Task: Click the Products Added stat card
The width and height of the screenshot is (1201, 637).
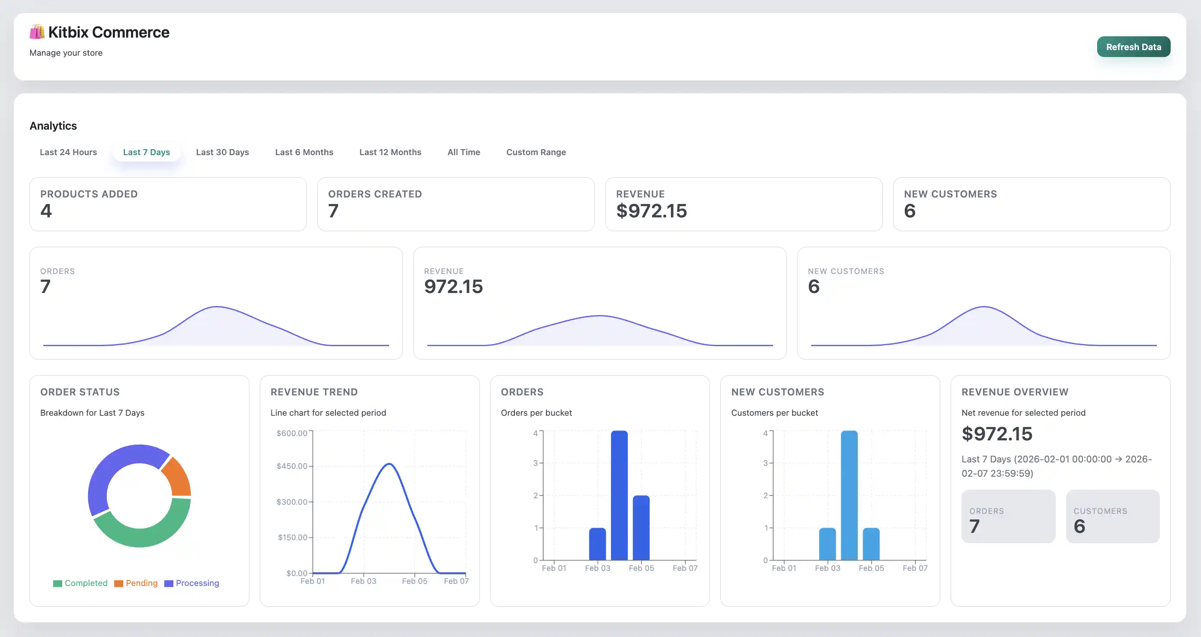Action: [168, 204]
